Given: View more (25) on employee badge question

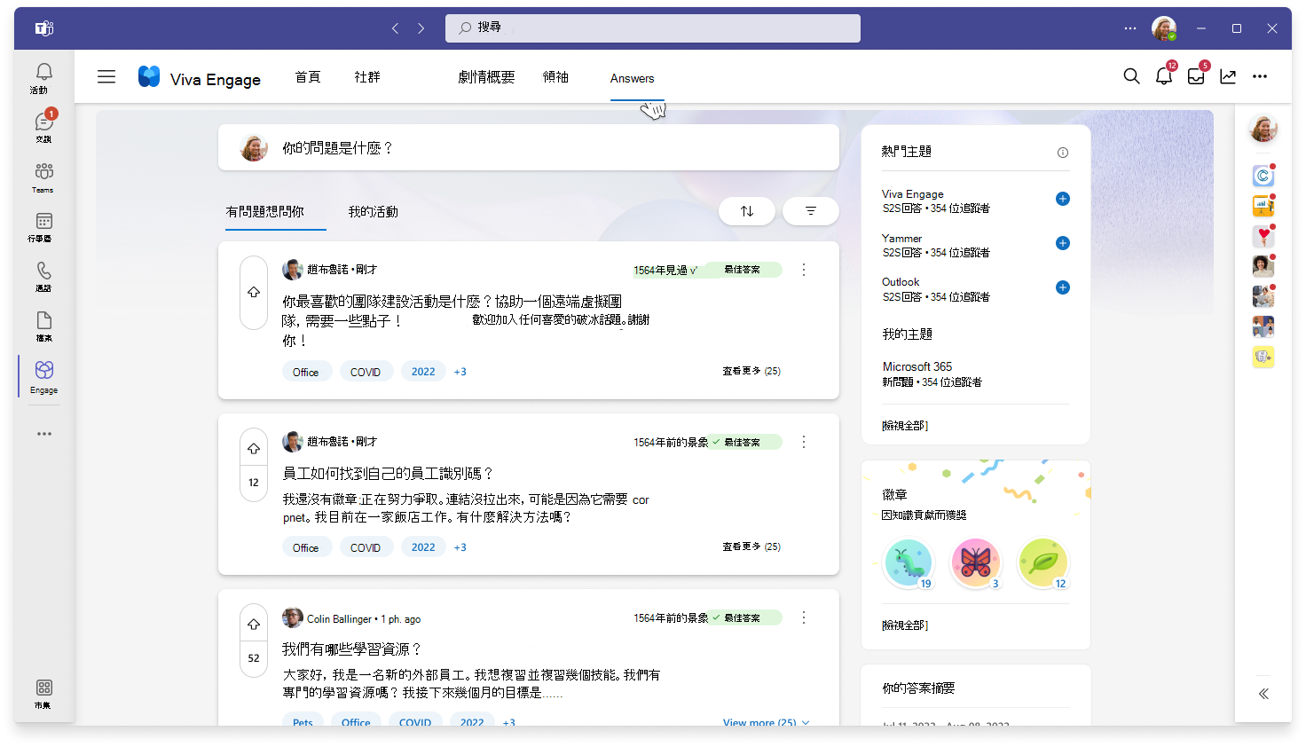Looking at the screenshot, I should click(x=751, y=546).
